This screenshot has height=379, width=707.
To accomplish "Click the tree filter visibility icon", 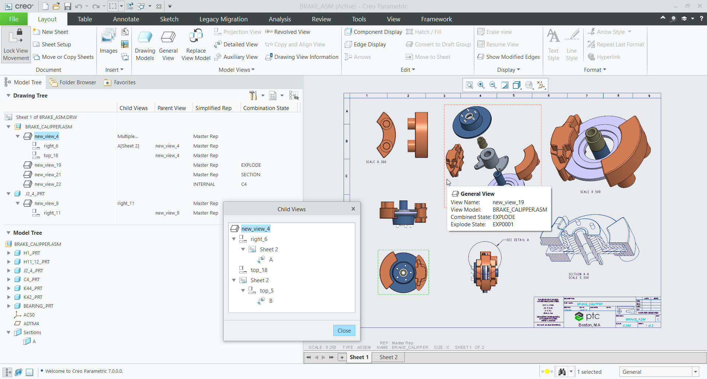I will tap(293, 96).
